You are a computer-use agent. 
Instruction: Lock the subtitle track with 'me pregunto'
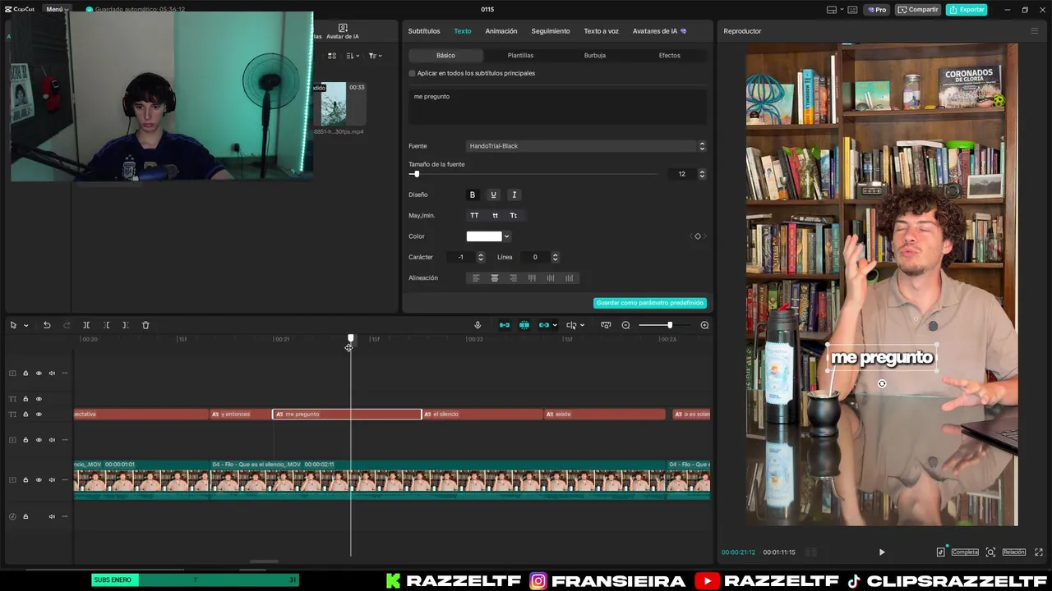coord(25,415)
